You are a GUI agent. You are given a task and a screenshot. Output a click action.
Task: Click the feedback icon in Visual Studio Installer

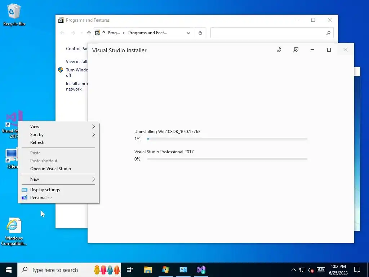296,50
